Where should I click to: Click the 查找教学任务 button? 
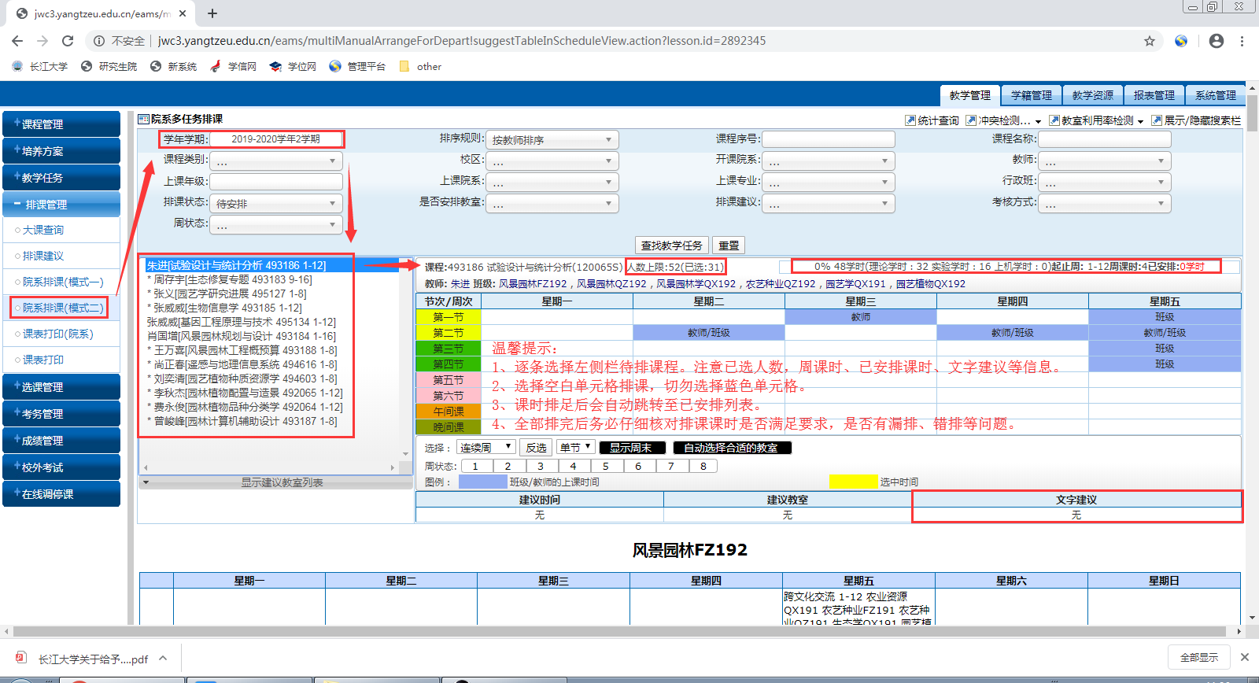pyautogui.click(x=672, y=246)
